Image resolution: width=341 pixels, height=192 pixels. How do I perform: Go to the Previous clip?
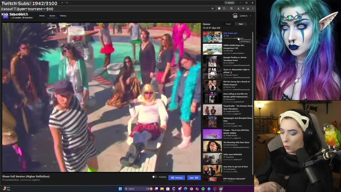click(177, 178)
